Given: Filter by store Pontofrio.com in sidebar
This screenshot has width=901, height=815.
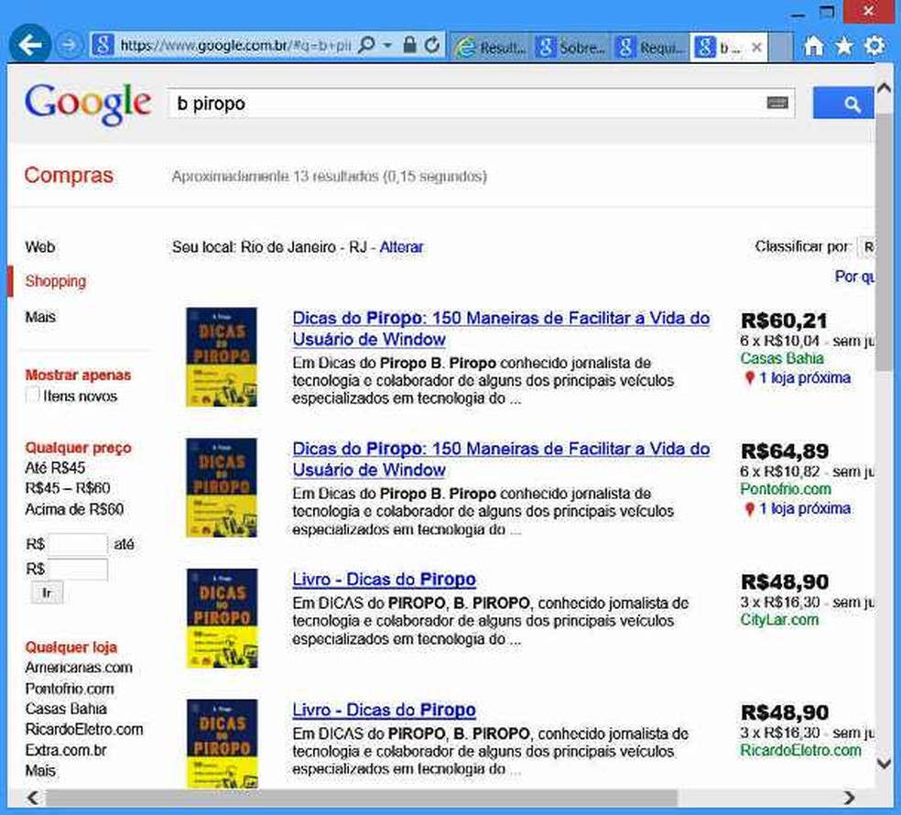Looking at the screenshot, I should coord(70,689).
